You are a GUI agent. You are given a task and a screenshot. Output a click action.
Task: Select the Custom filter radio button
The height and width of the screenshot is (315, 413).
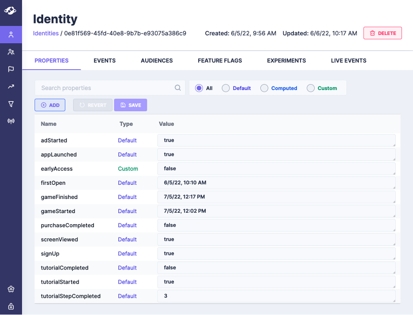pos(311,88)
